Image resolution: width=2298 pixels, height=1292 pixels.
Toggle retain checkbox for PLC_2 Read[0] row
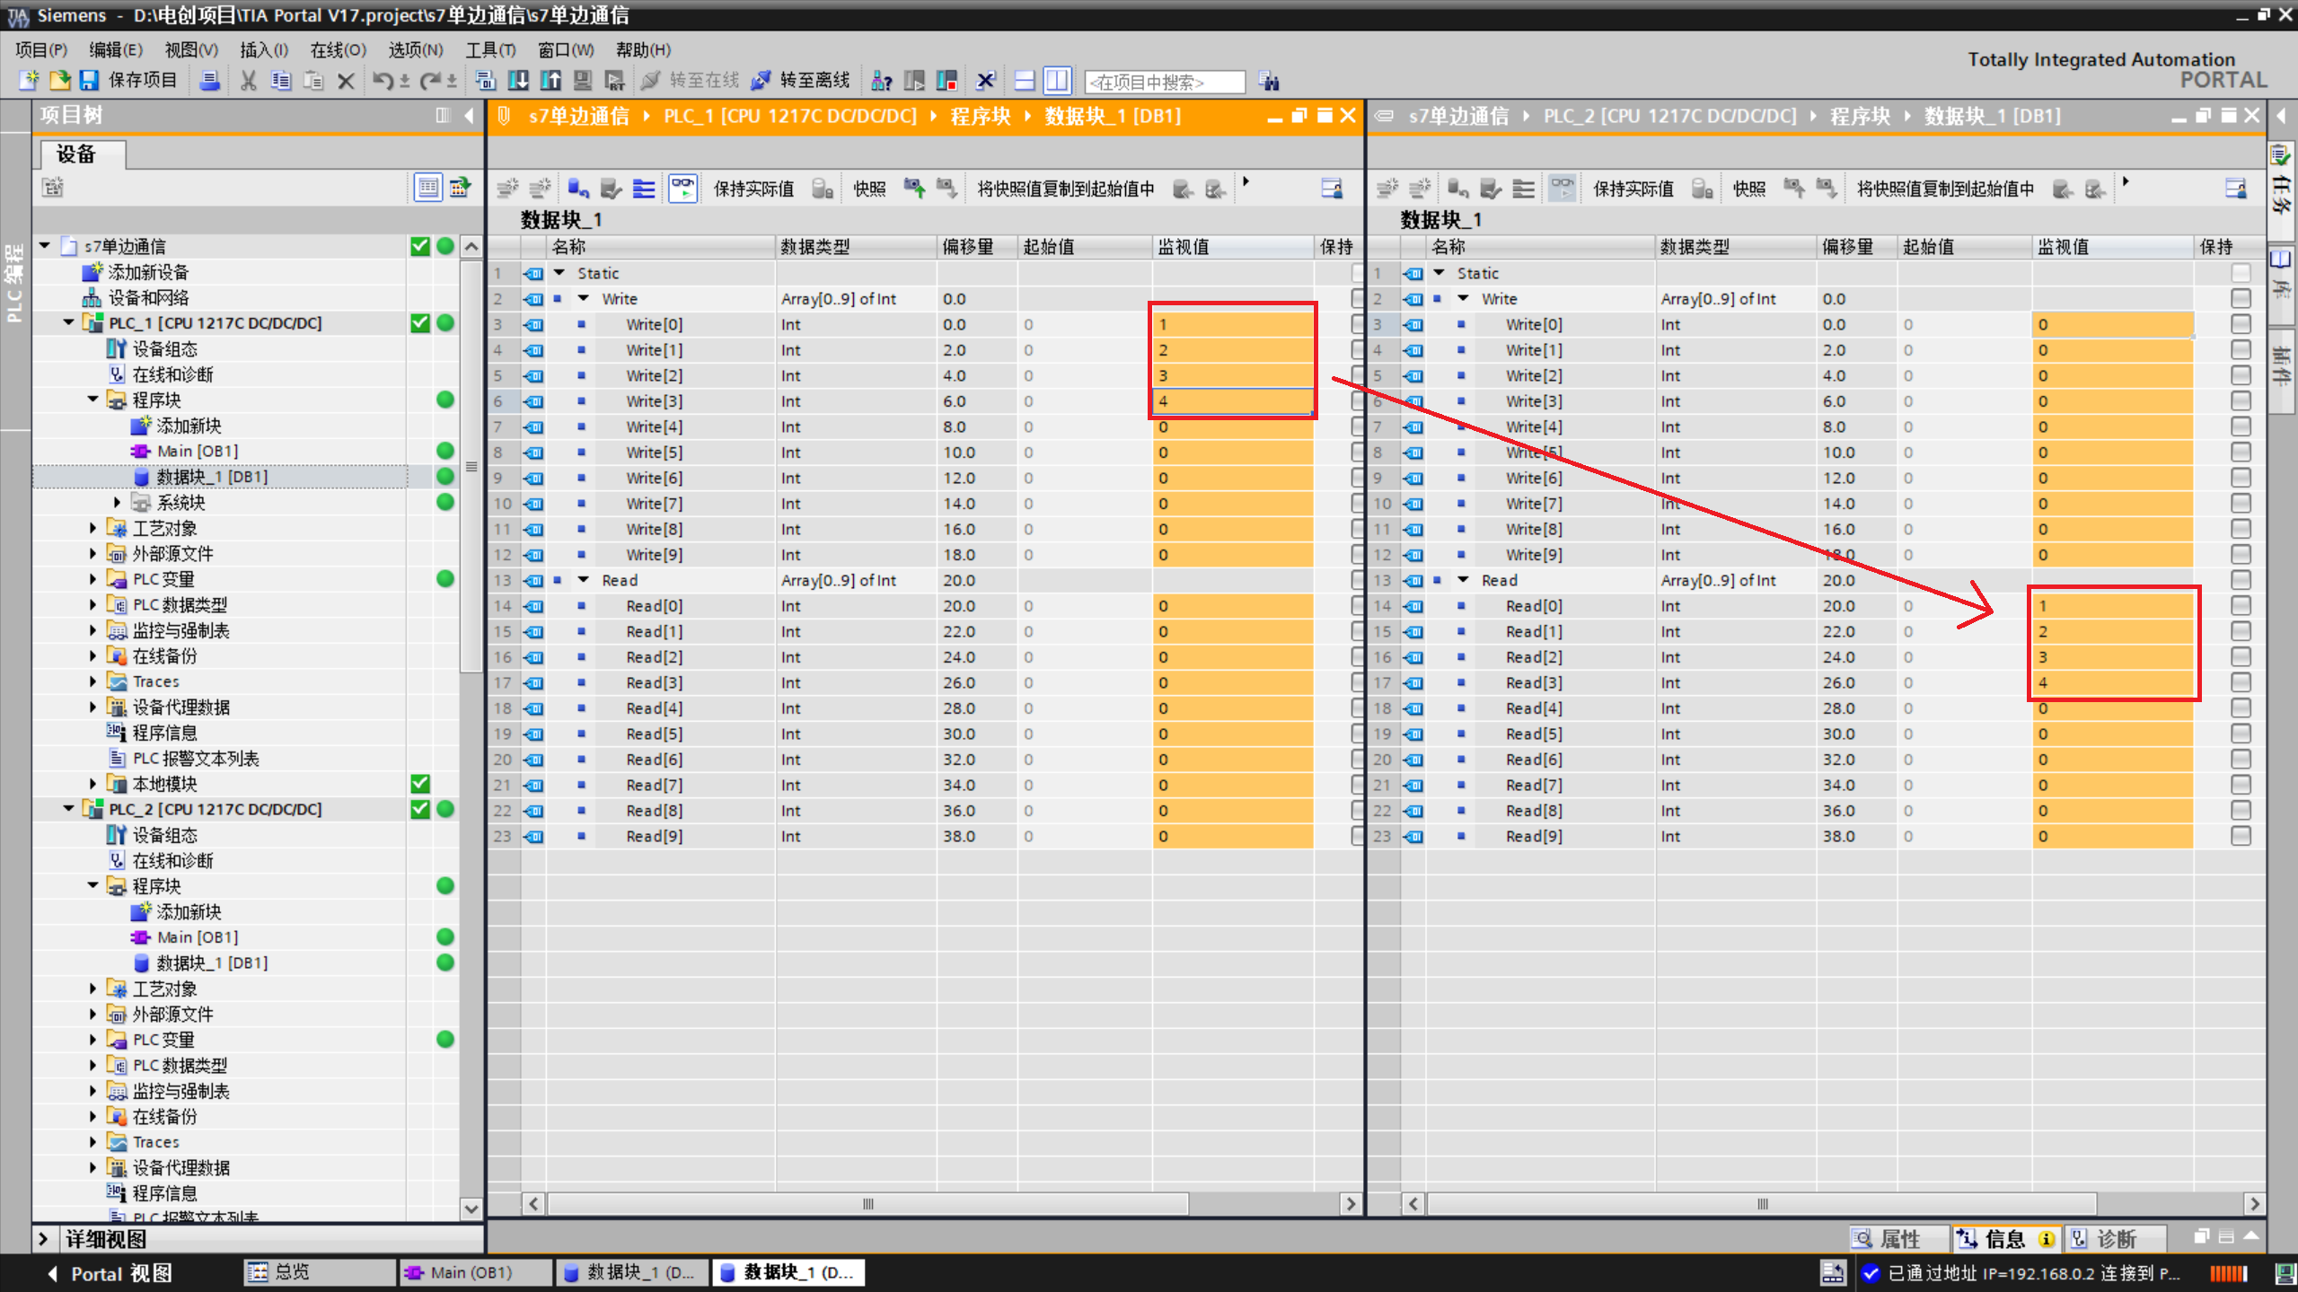tap(2241, 606)
